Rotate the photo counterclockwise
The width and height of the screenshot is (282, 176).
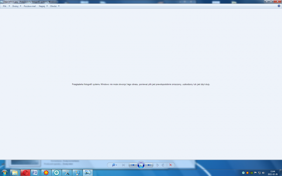pos(157,165)
